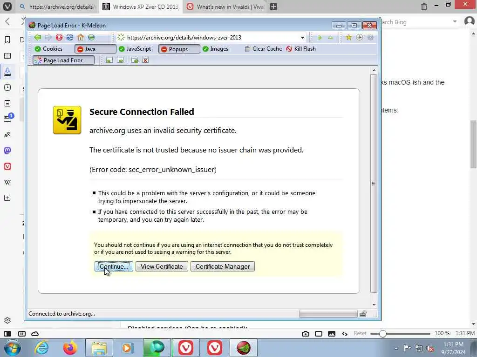The height and width of the screenshot is (357, 477).
Task: Click the Vivaldi profile avatar icon
Action: [x=470, y=21]
